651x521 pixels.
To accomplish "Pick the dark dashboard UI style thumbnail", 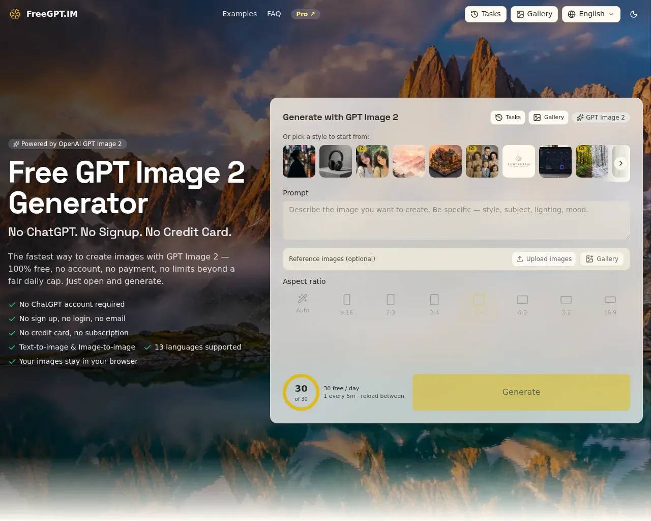I will [555, 161].
